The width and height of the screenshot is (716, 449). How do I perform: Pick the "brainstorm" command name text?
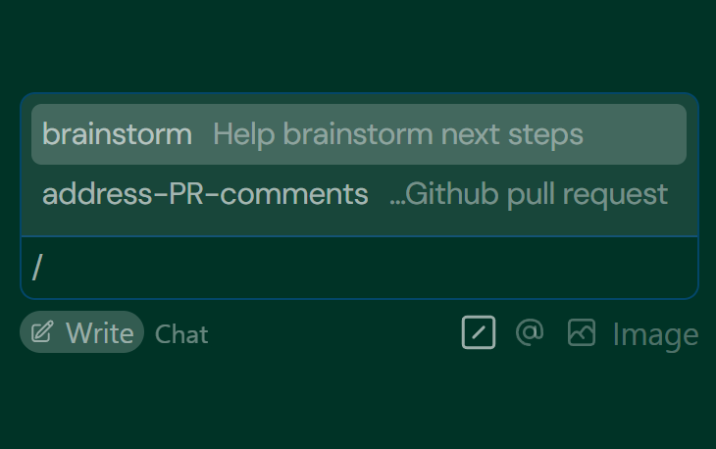click(x=117, y=134)
